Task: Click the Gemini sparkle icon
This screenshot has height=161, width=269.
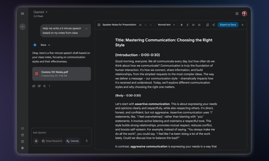Action: (35, 45)
